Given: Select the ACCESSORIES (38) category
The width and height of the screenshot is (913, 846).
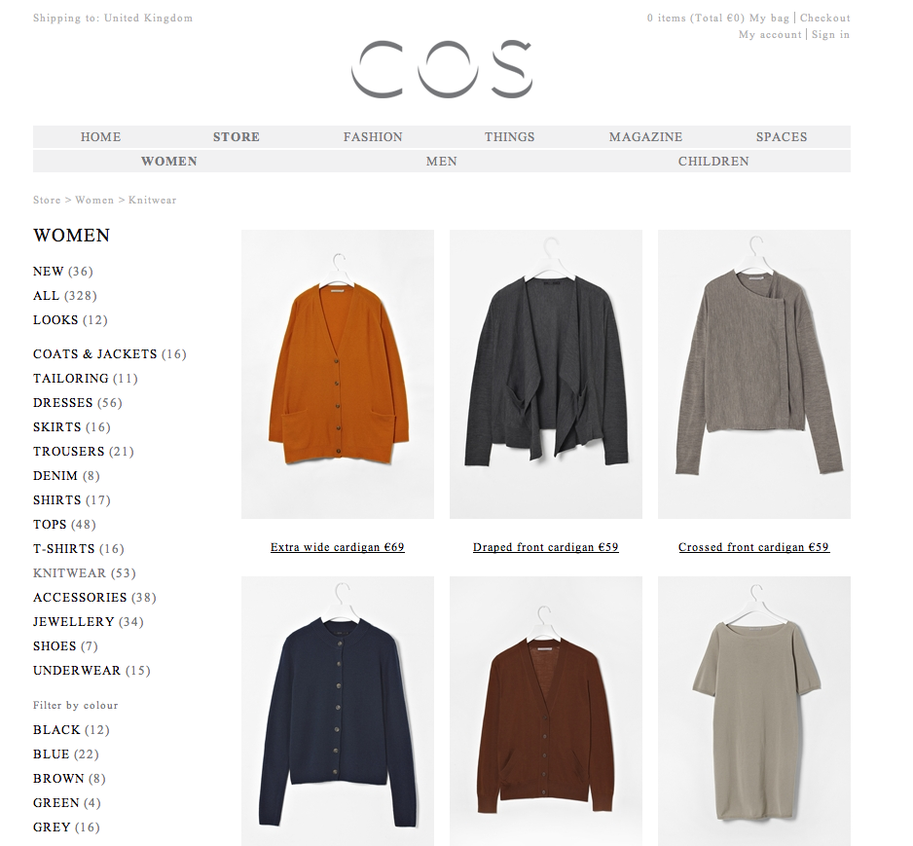Looking at the screenshot, I should tap(95, 598).
